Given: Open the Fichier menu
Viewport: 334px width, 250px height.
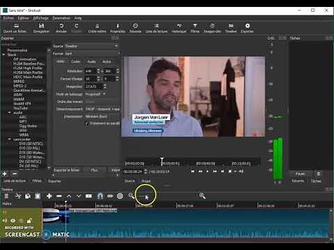Looking at the screenshot, I should click(8, 18).
